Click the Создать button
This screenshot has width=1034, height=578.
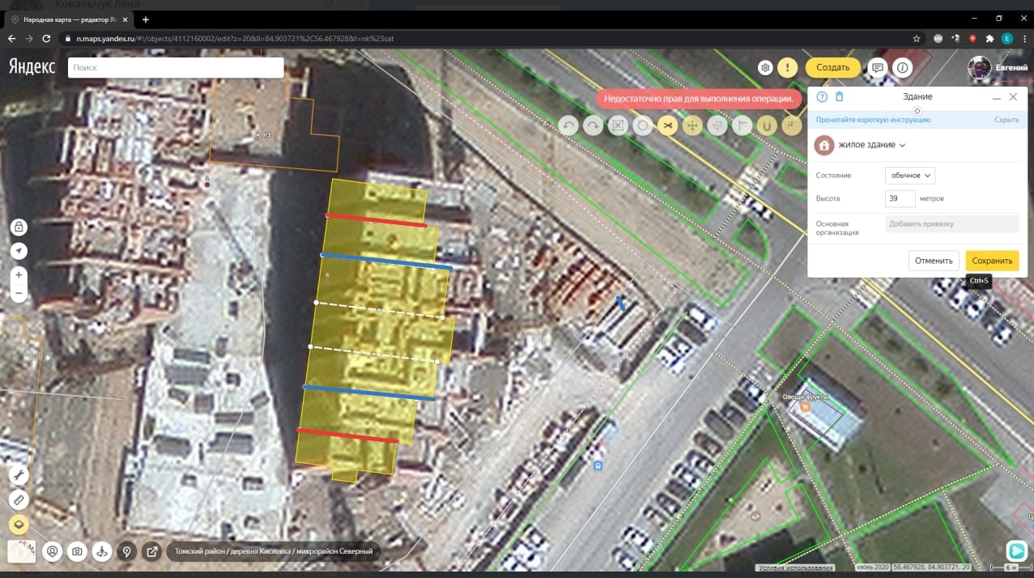(832, 68)
